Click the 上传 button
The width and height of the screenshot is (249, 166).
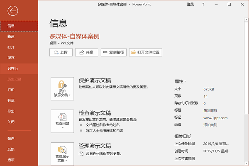click(61, 52)
